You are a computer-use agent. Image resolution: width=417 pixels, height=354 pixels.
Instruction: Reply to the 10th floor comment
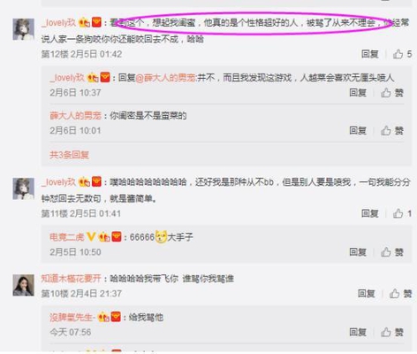click(366, 293)
